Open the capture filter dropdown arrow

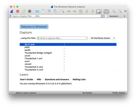pyautogui.click(x=86, y=38)
